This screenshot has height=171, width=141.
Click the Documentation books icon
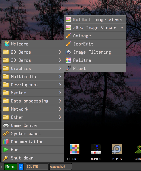pyautogui.click(x=6, y=142)
